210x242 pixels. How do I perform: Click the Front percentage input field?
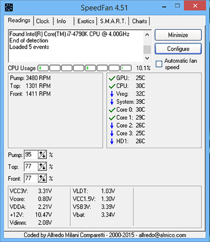pyautogui.click(x=31, y=178)
